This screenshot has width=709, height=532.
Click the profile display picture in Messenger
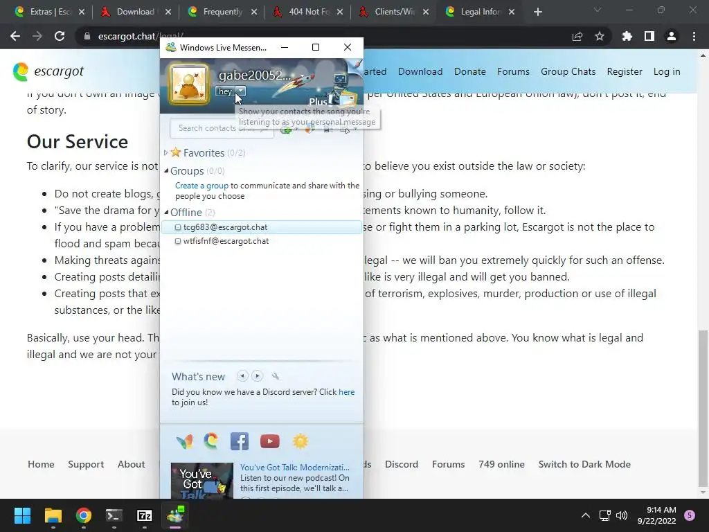point(188,84)
